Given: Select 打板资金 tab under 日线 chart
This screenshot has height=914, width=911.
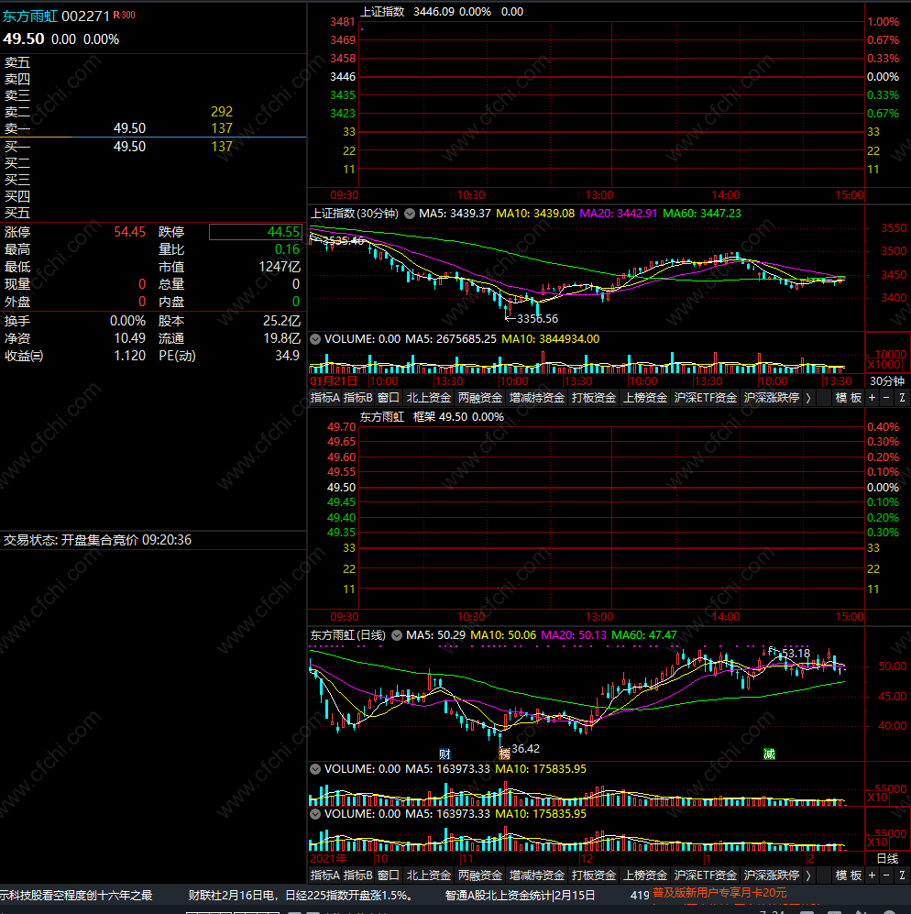Looking at the screenshot, I should [594, 875].
